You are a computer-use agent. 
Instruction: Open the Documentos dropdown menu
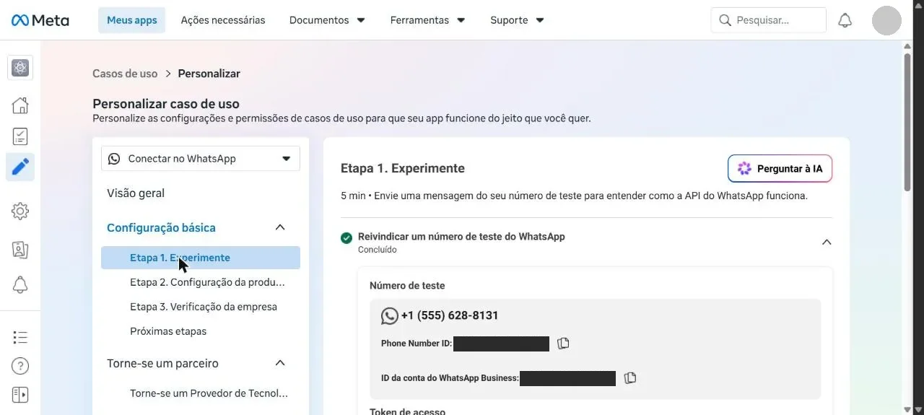(327, 20)
